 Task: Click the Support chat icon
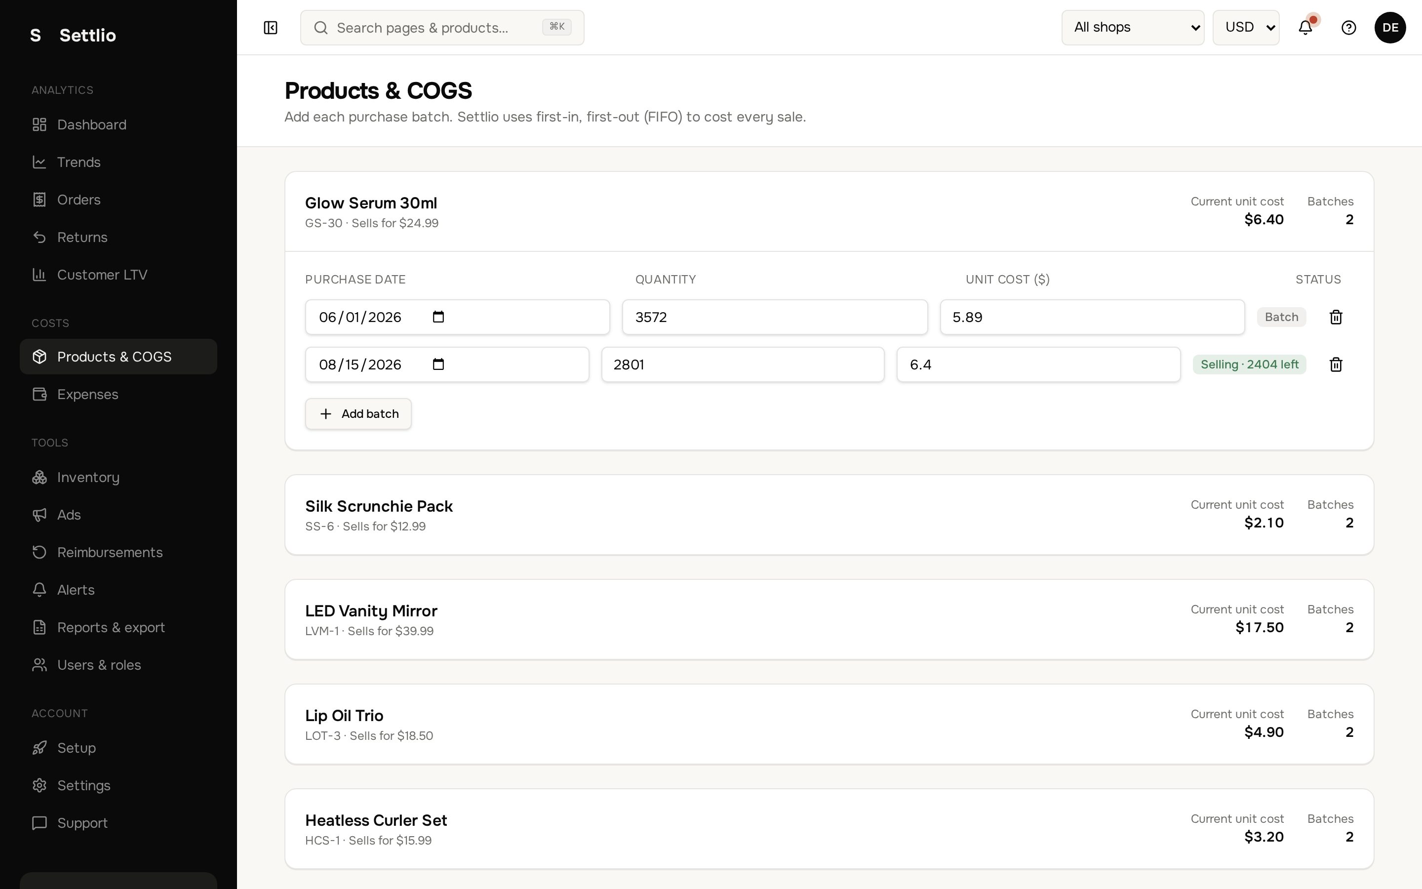pos(39,823)
